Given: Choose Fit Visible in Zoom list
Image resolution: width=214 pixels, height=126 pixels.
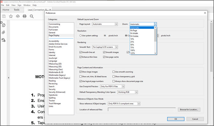Looking at the screenshot, I should coord(142,36).
